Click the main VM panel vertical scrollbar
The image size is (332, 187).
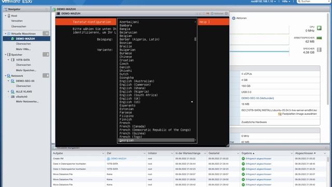tap(328, 59)
